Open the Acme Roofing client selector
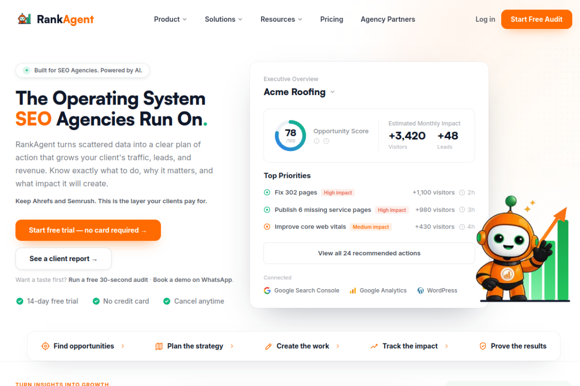The width and height of the screenshot is (580, 386). click(300, 92)
